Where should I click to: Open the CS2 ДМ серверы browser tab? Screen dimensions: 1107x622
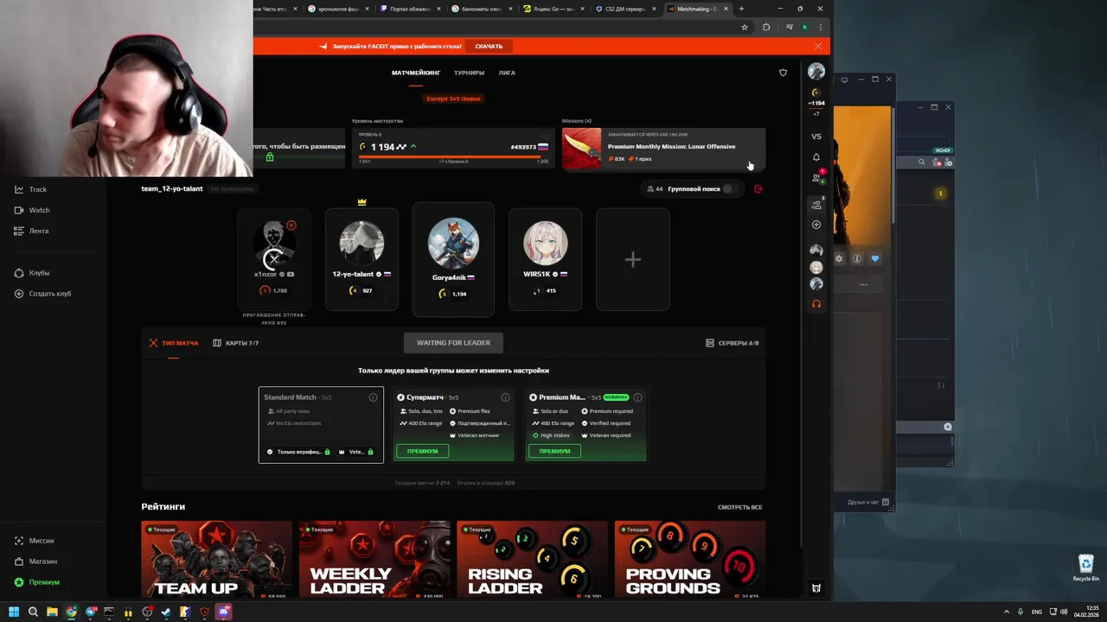(624, 9)
